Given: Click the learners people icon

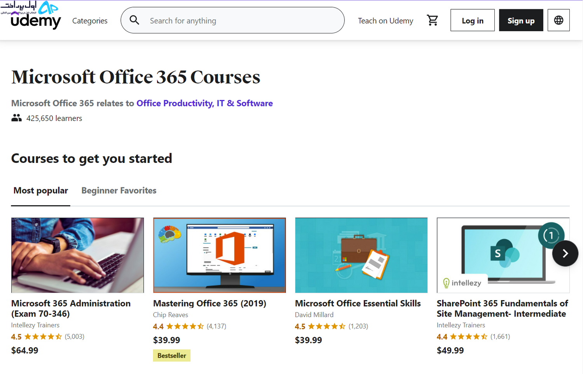Looking at the screenshot, I should 16,118.
